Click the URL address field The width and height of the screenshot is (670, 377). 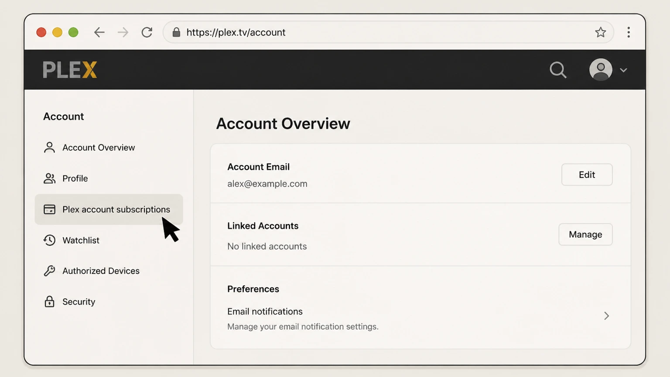tap(388, 32)
